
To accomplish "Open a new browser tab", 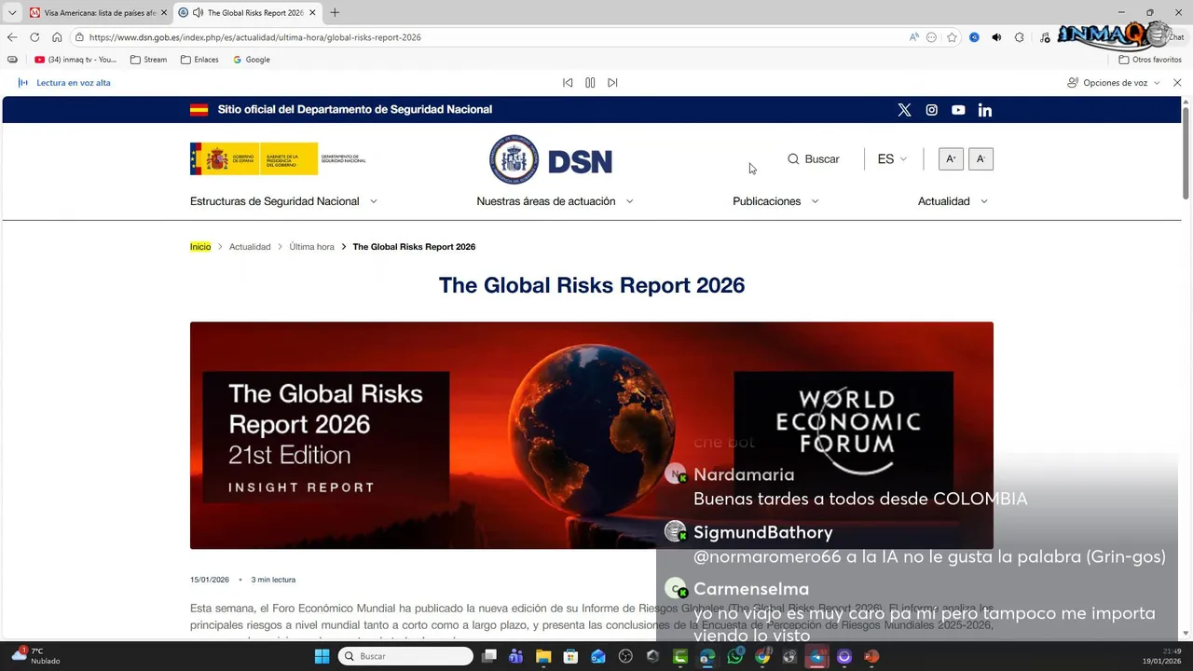I will pyautogui.click(x=335, y=12).
